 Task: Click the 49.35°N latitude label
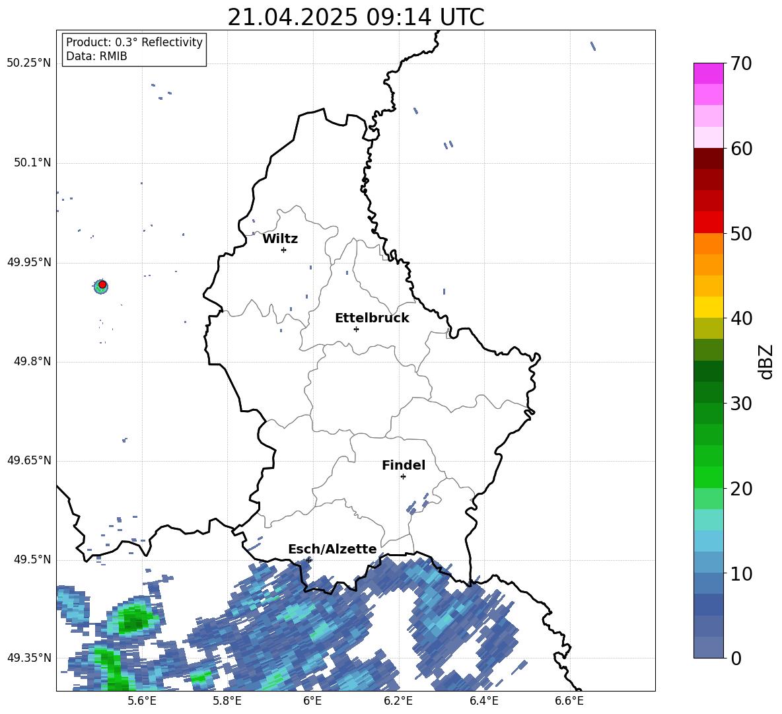(x=29, y=658)
